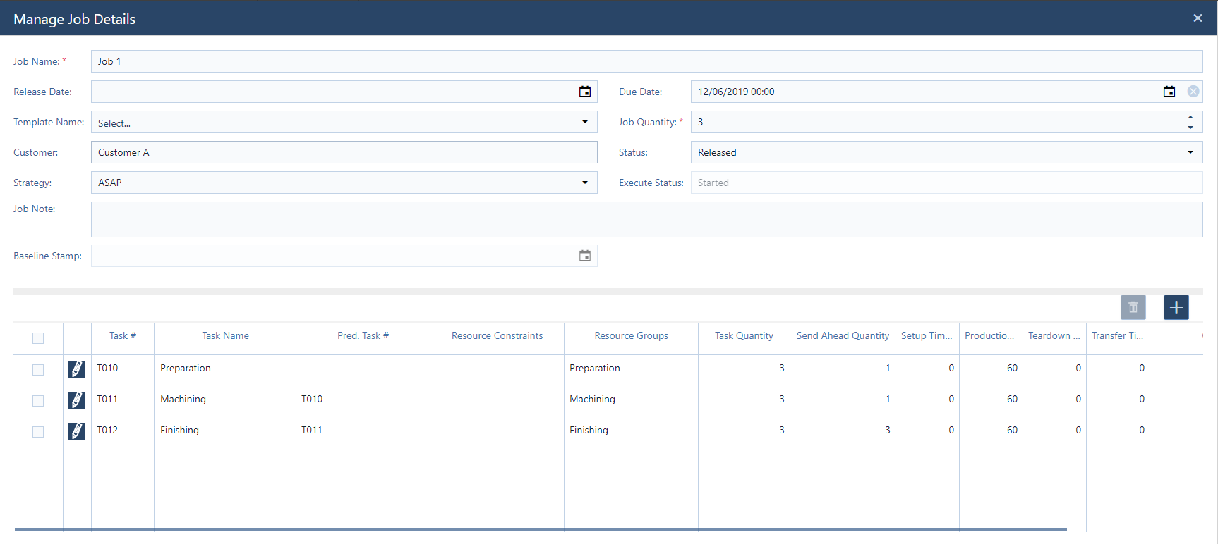
Task: Add a new task with plus button
Action: pyautogui.click(x=1176, y=307)
